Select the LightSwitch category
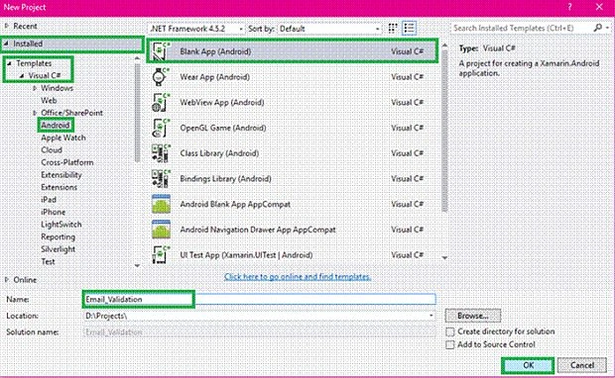The width and height of the screenshot is (615, 378). tap(61, 225)
